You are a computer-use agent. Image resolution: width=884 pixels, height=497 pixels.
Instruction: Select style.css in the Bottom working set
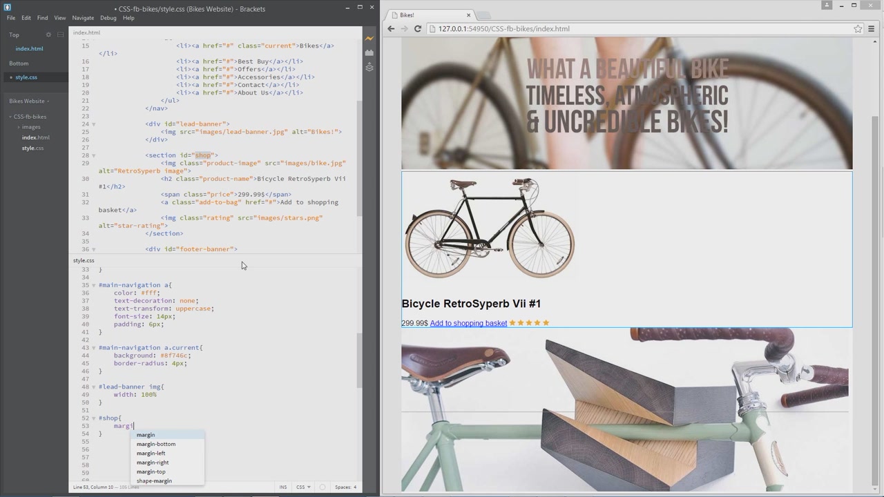coord(26,77)
